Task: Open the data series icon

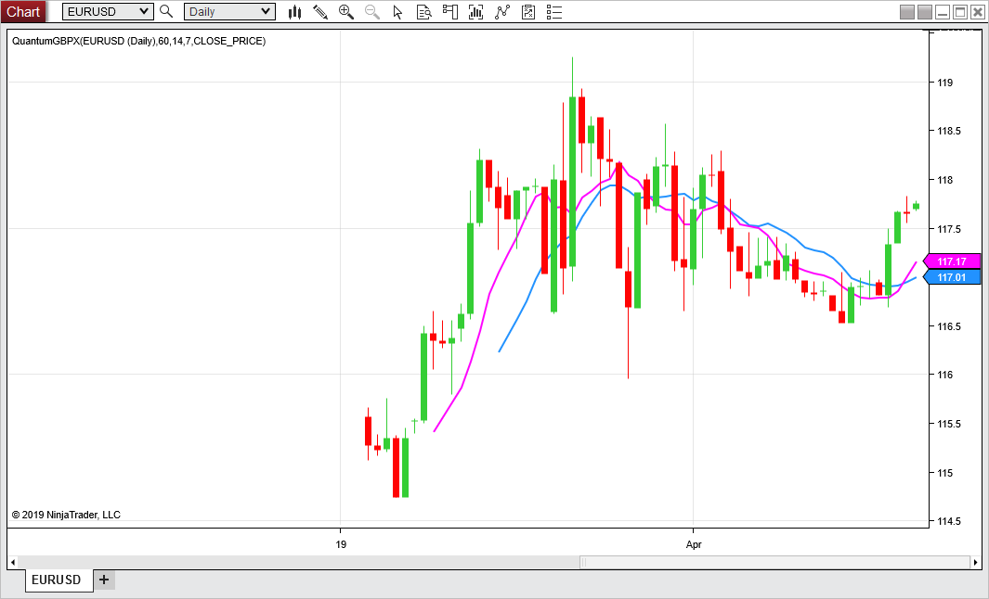Action: [x=476, y=11]
